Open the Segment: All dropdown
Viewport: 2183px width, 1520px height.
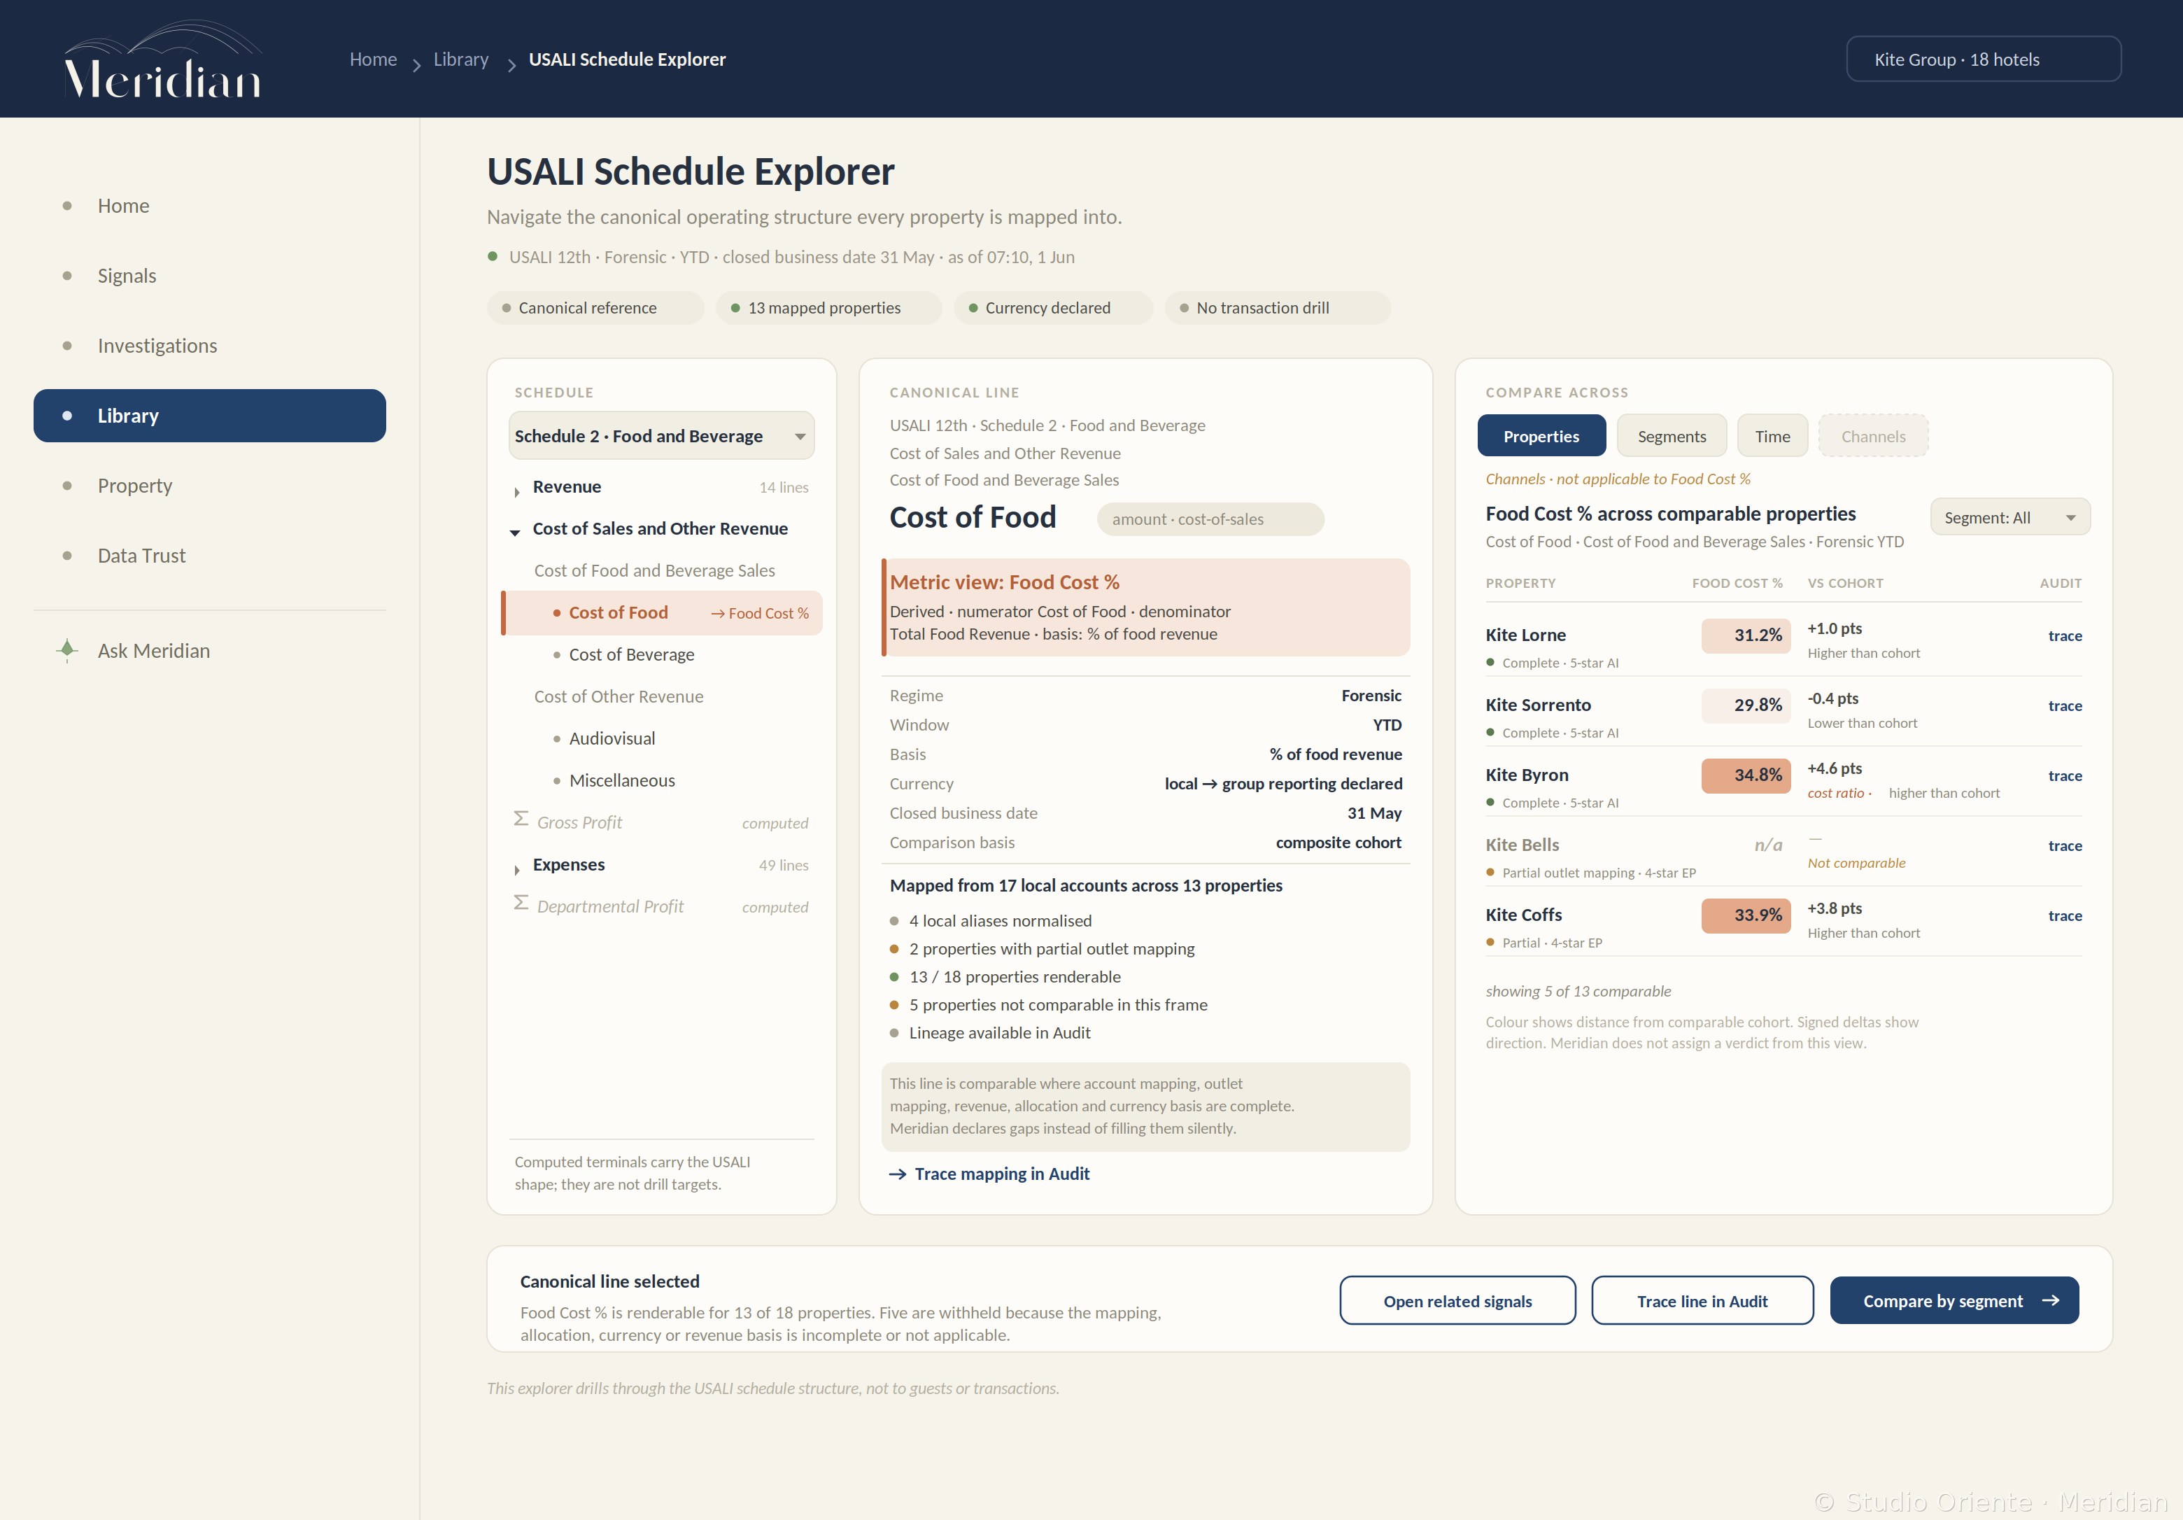coord(2010,517)
